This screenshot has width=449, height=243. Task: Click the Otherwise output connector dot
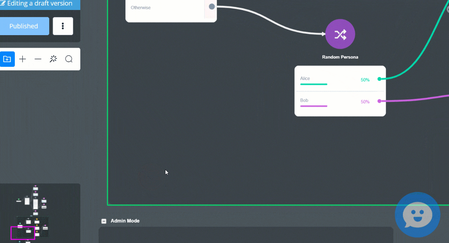[x=212, y=7]
